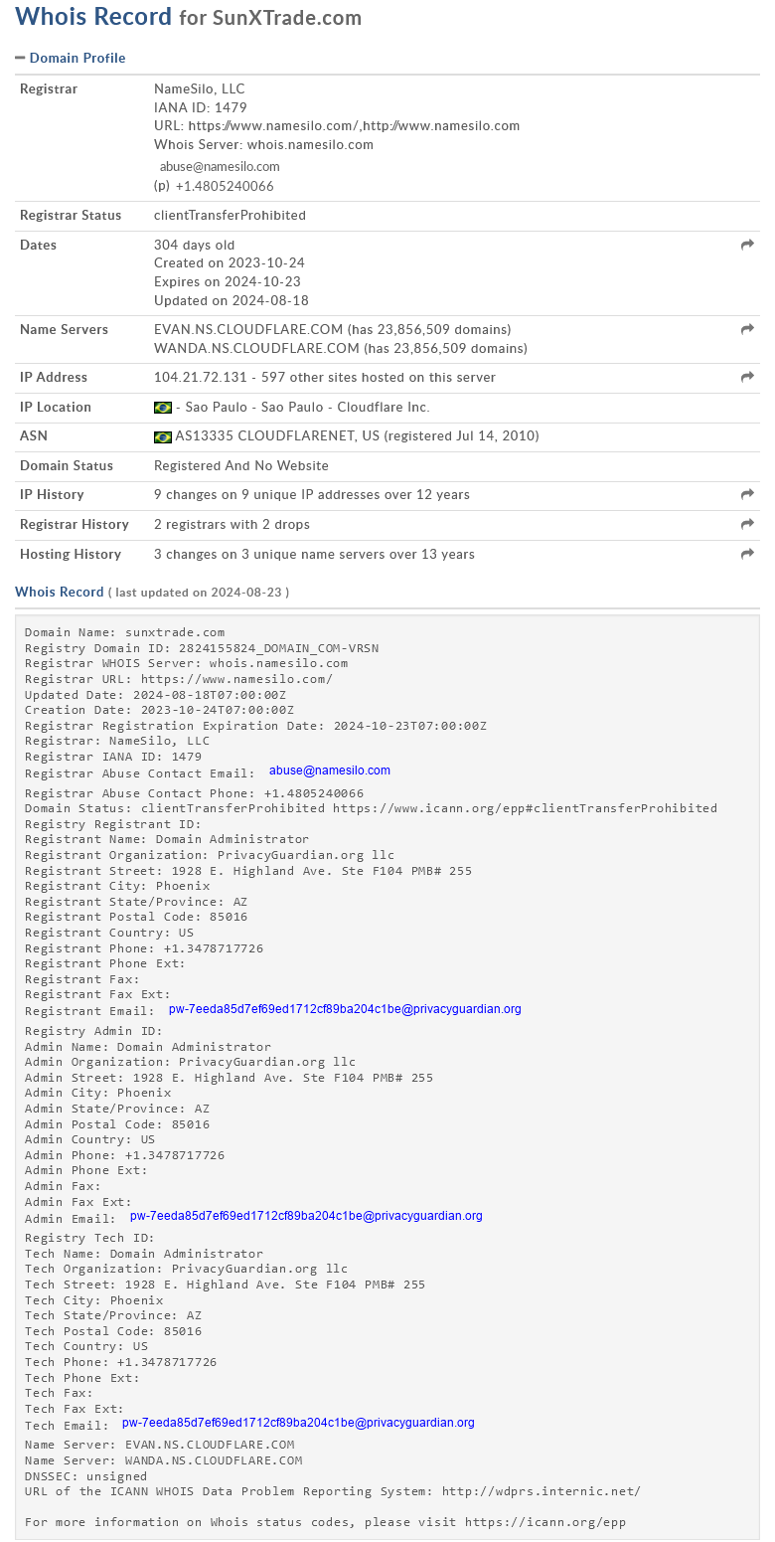Open the Admin Email privacyguardian address
Screen dimensions: 775x1542
click(306, 1216)
